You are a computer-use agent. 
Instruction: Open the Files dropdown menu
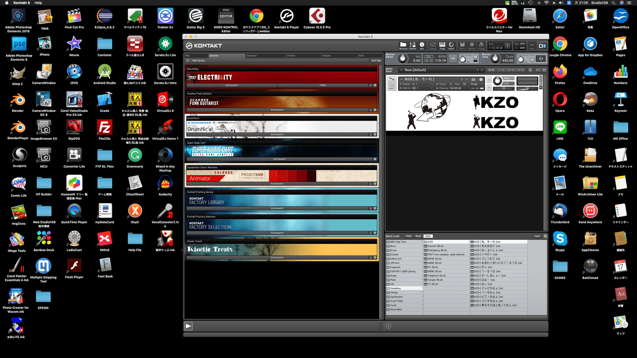462,46
